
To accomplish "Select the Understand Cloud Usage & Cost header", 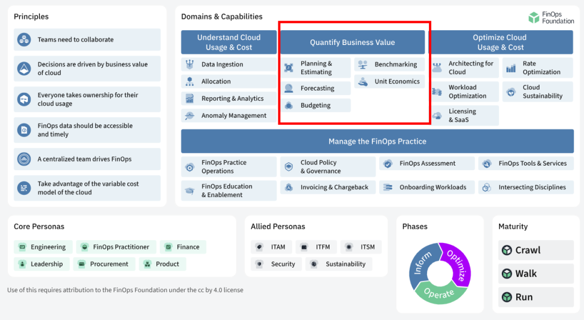I will pyautogui.click(x=229, y=42).
